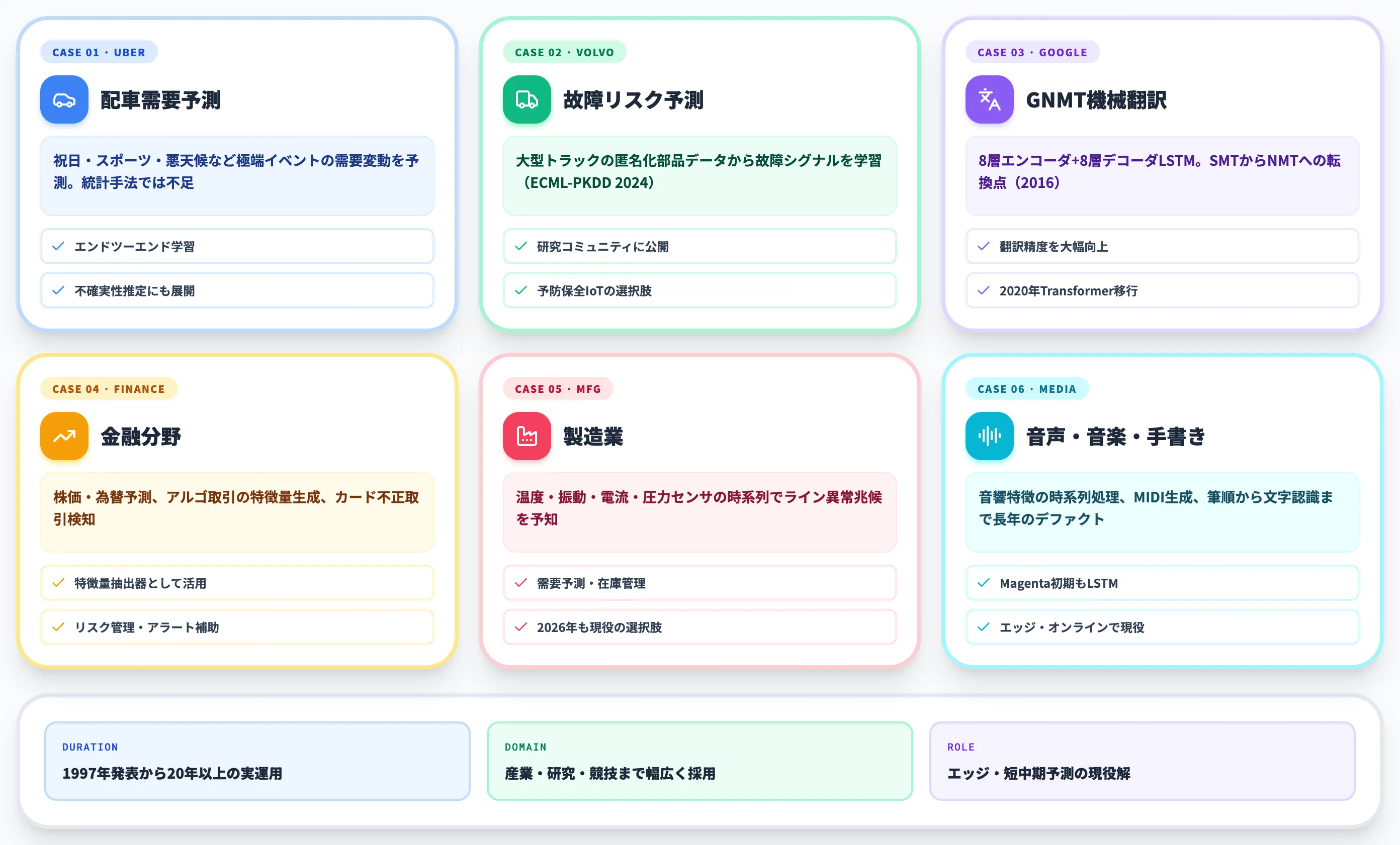
Task: Click the 予防保全IoTの選択肢 row text
Action: coord(594,290)
